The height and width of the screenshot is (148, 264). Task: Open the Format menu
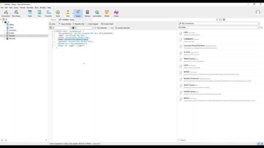(22, 8)
